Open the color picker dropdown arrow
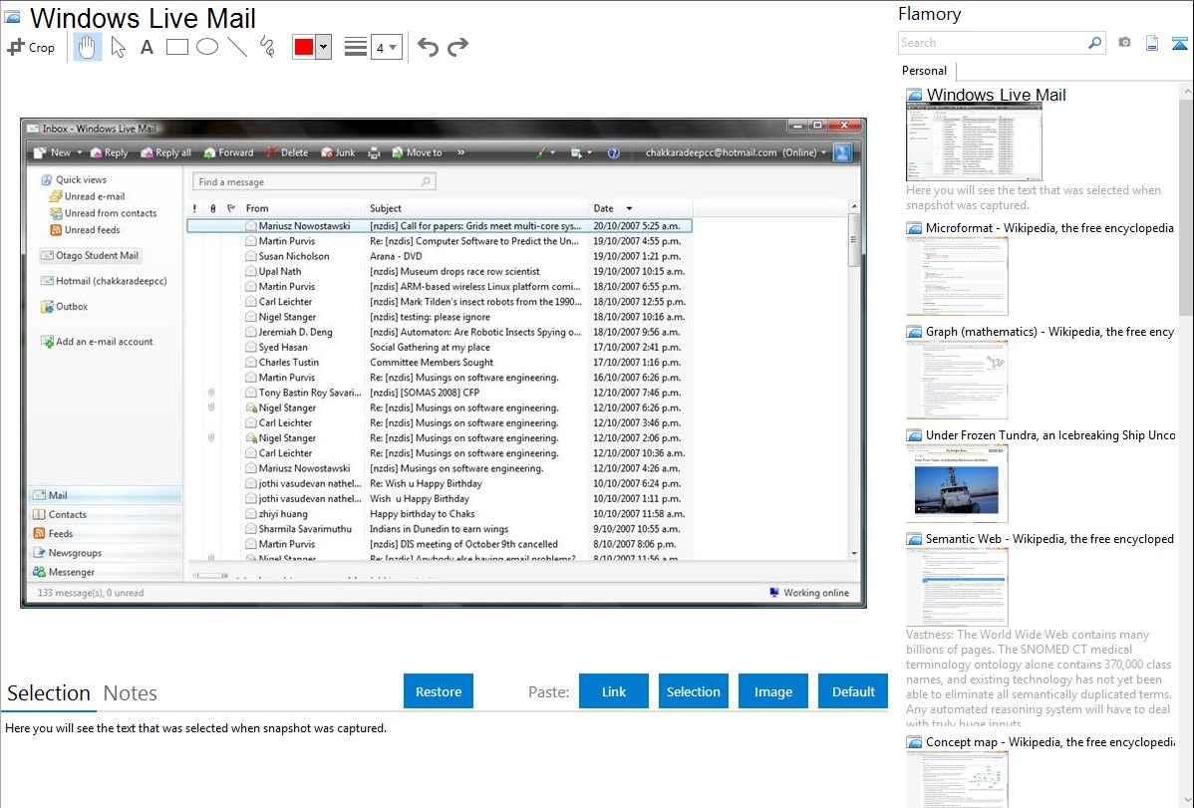The width and height of the screenshot is (1194, 808). click(x=323, y=47)
